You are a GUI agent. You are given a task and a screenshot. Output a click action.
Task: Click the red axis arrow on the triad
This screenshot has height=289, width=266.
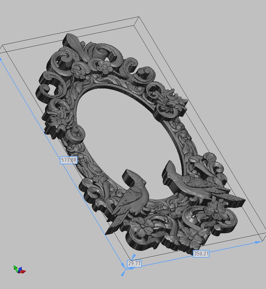point(24,271)
